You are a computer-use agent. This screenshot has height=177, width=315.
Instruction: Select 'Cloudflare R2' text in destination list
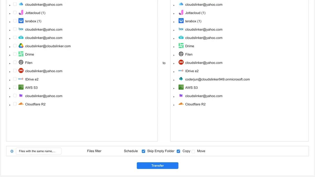195,104
